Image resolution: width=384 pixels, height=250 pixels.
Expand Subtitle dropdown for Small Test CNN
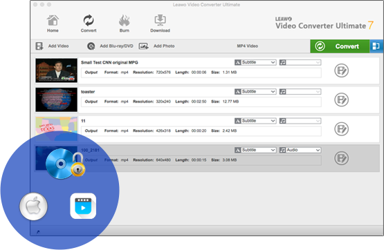(255, 62)
